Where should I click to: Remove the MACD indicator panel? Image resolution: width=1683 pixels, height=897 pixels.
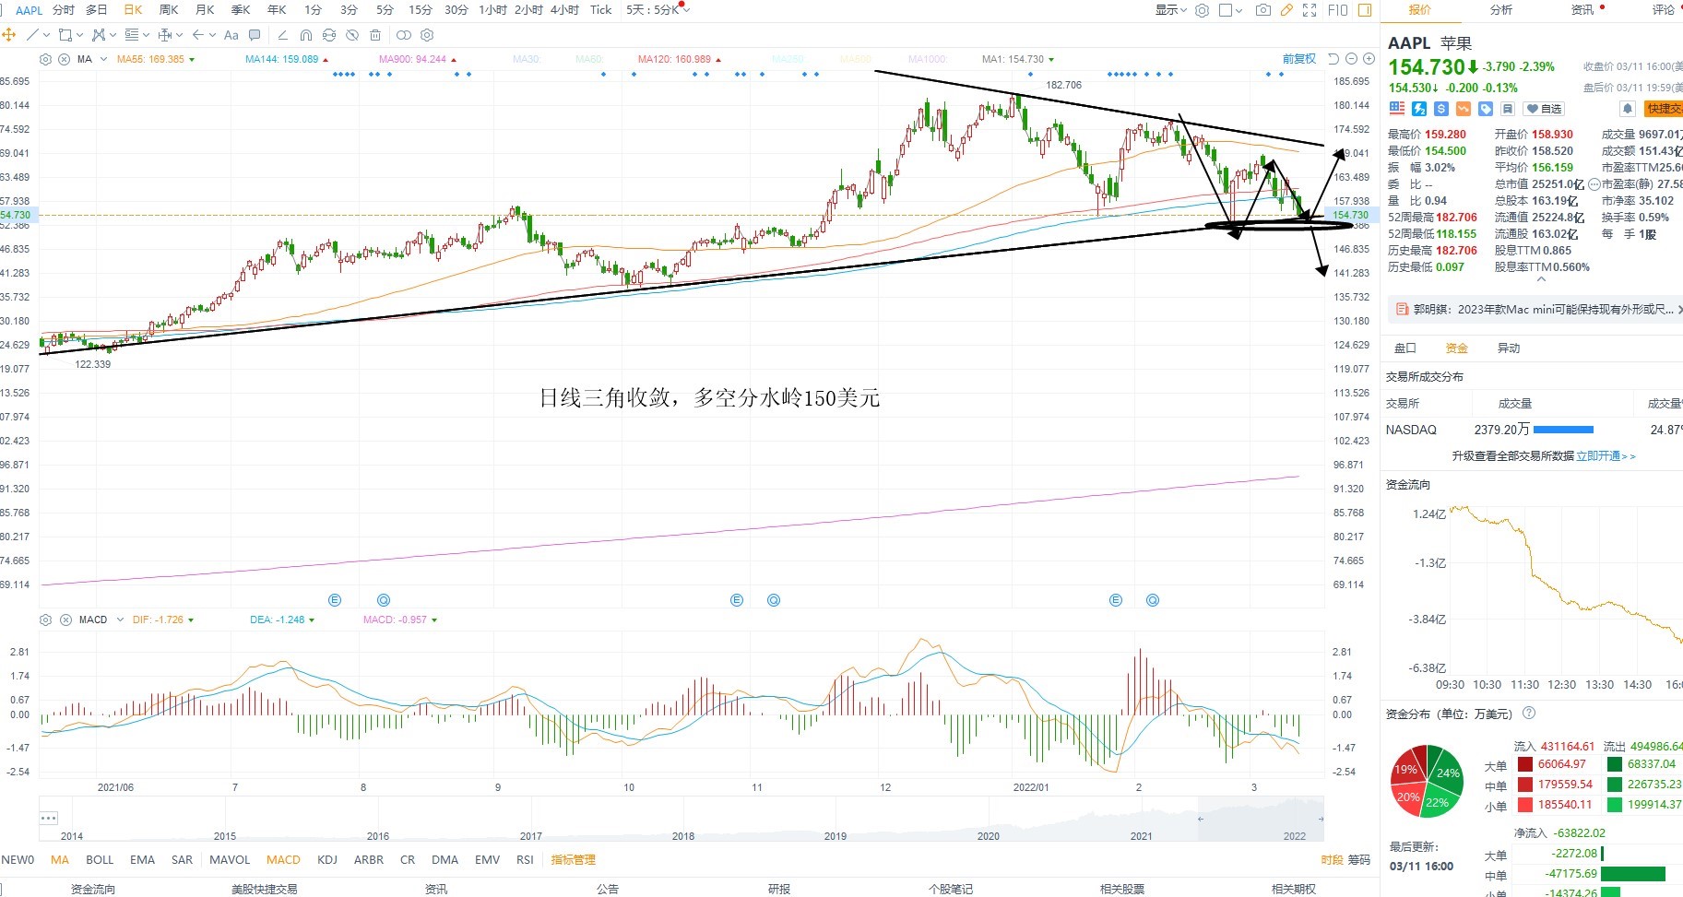65,620
